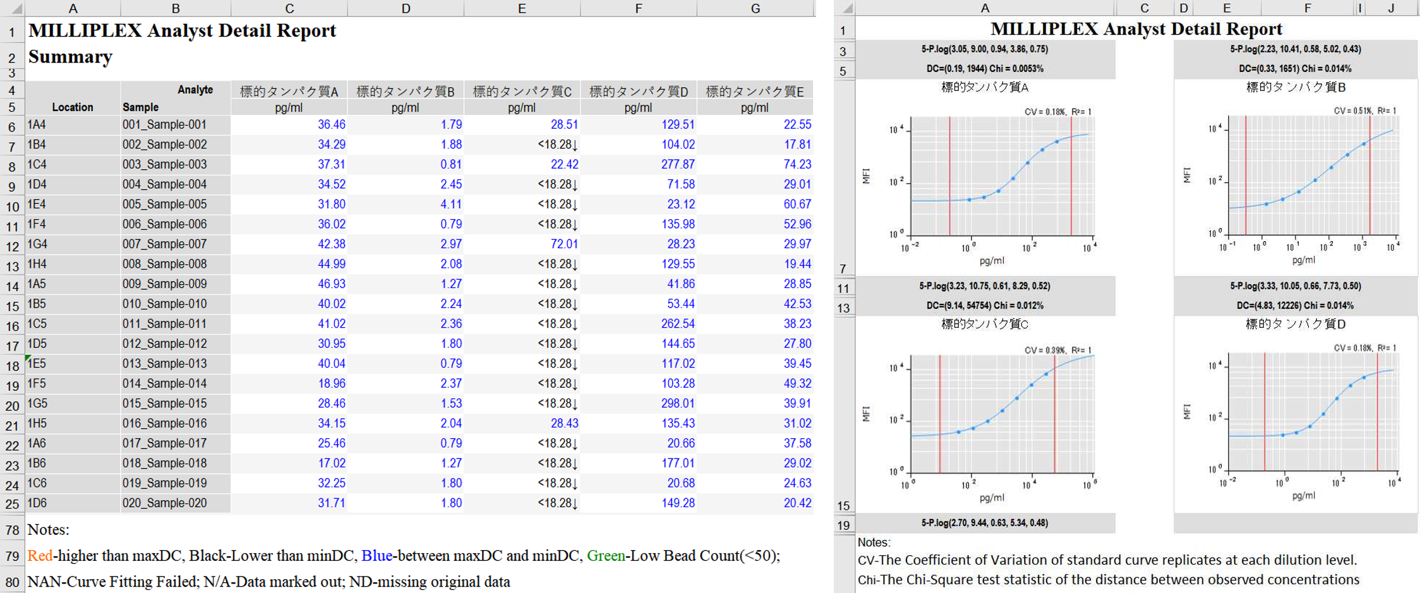1420x593 pixels.
Task: Select the value cell '4.11'
Action: 406,204
